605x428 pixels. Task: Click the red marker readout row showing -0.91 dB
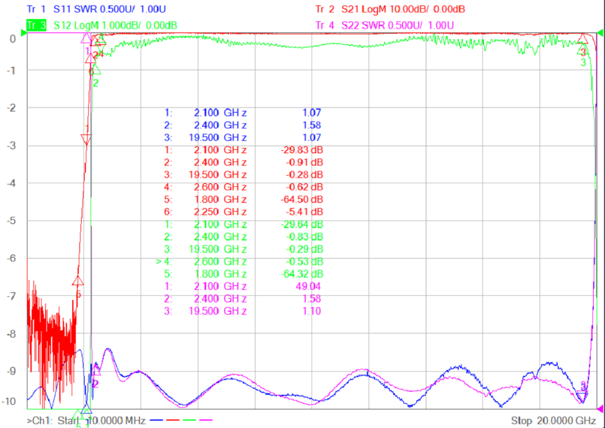pos(244,162)
